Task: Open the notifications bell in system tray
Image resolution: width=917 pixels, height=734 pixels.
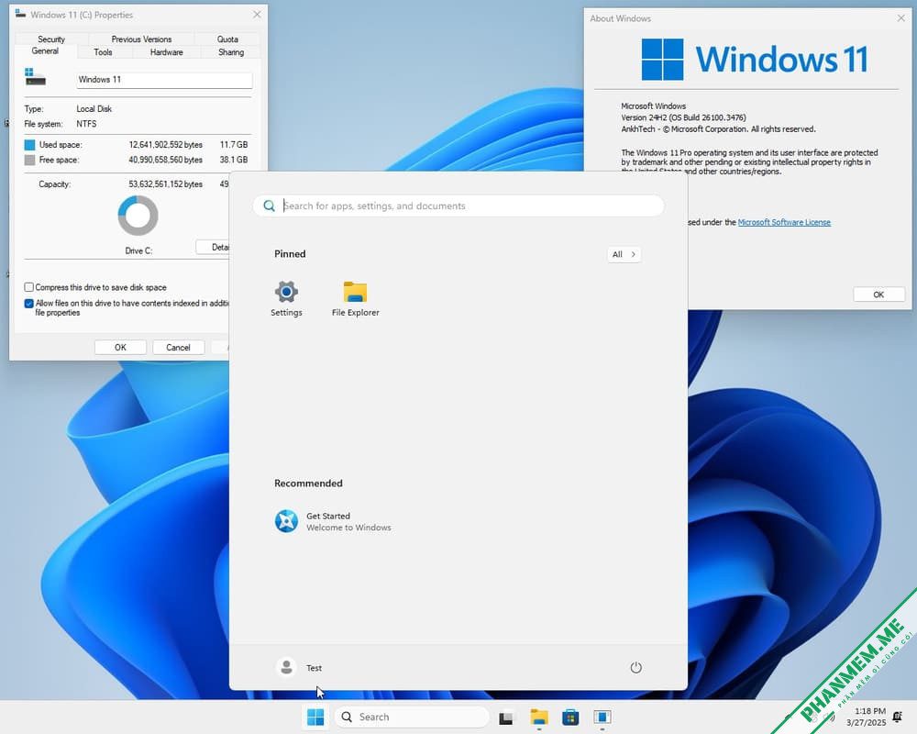Action: (897, 717)
